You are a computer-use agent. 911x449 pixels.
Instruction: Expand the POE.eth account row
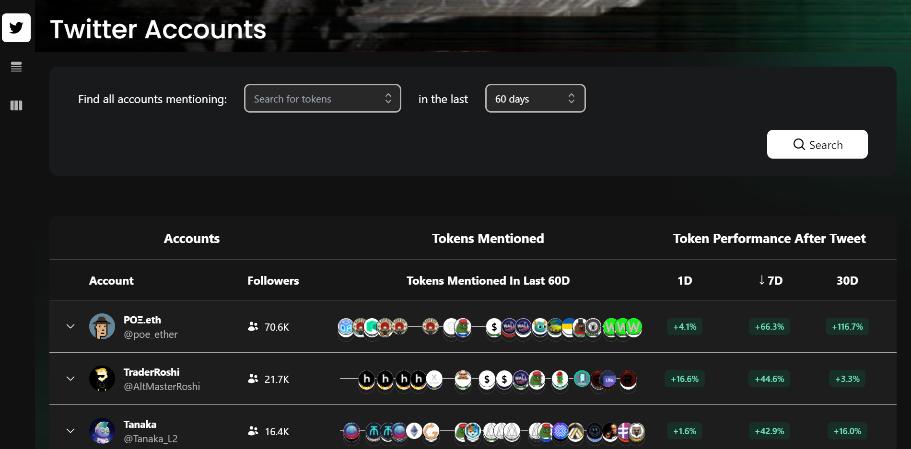70,326
